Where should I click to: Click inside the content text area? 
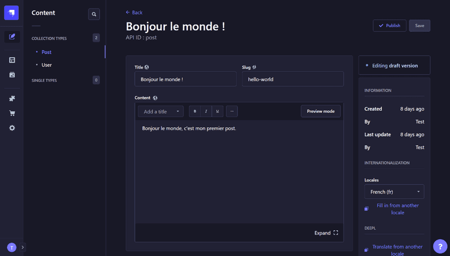pyautogui.click(x=239, y=172)
